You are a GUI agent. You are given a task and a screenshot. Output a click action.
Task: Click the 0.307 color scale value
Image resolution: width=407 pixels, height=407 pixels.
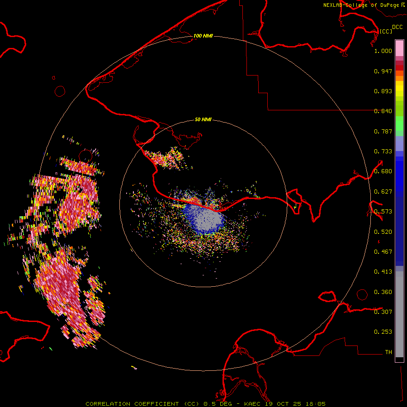tap(383, 312)
